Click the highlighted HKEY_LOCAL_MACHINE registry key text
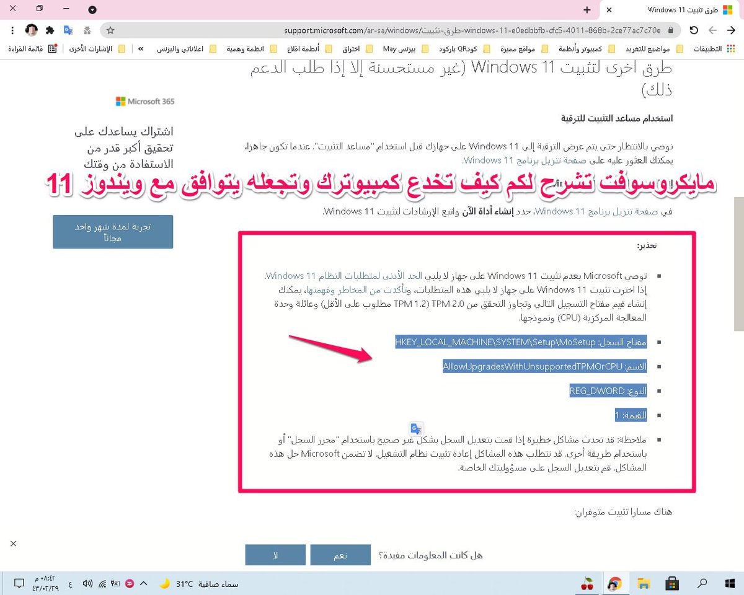Screen dimensions: 744x595 point(521,342)
